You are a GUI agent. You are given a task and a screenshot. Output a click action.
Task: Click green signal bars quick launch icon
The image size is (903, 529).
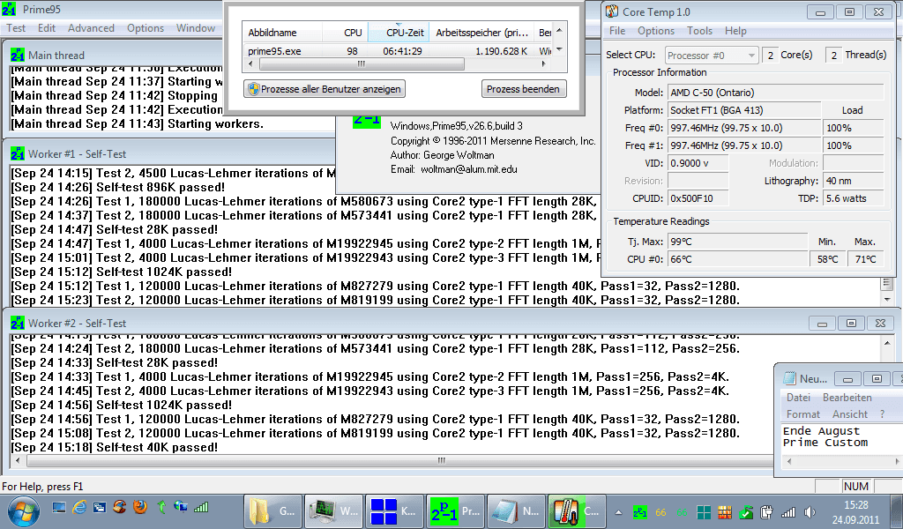tap(201, 507)
